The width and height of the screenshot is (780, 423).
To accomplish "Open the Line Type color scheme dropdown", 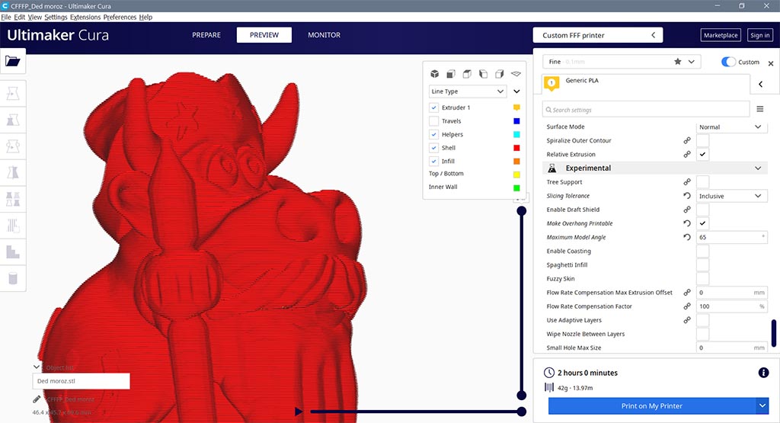I will 468,91.
